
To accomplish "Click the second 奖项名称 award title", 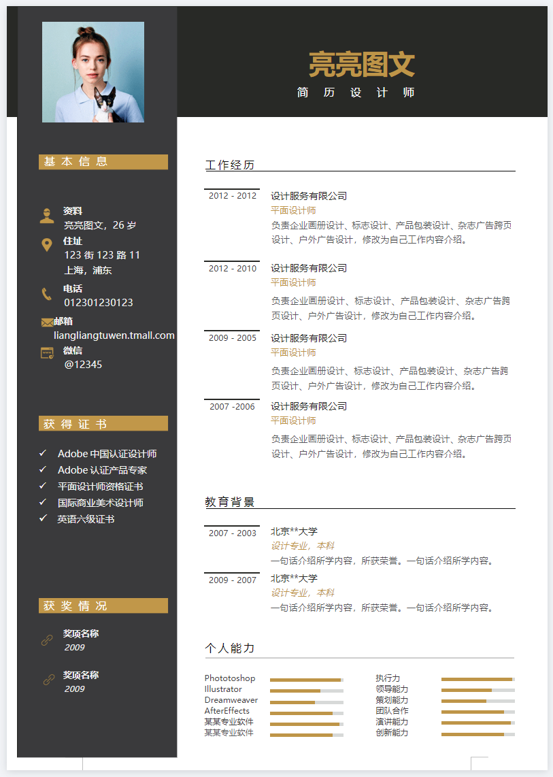I will click(81, 675).
